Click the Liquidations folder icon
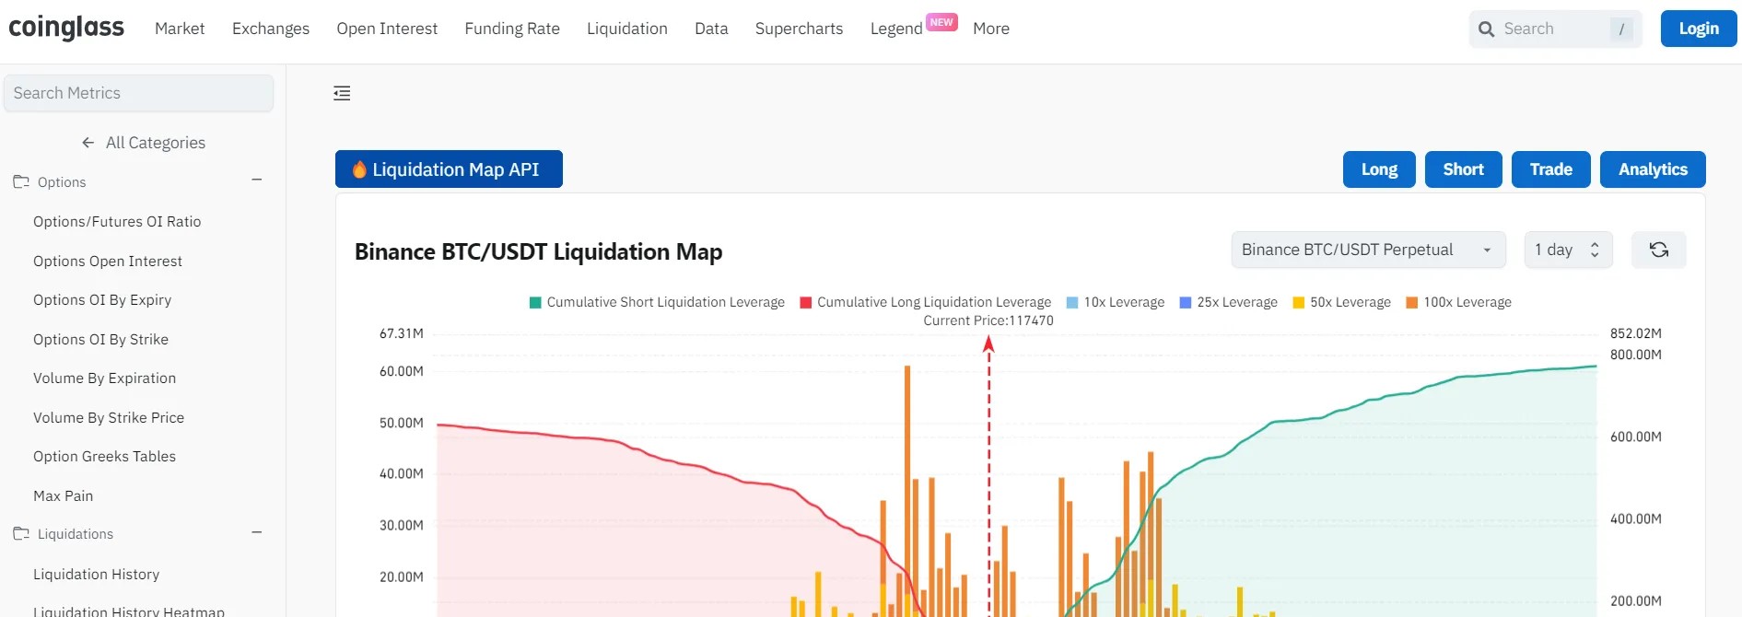 click(x=21, y=533)
